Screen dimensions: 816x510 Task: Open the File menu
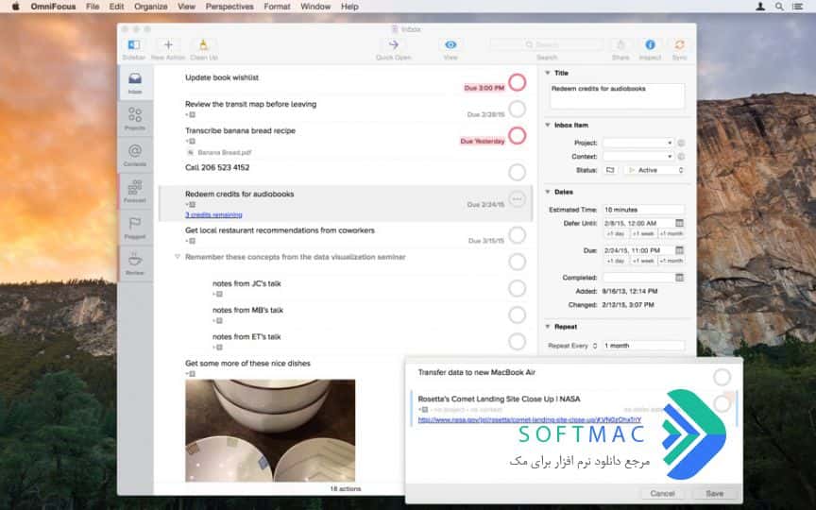point(93,7)
